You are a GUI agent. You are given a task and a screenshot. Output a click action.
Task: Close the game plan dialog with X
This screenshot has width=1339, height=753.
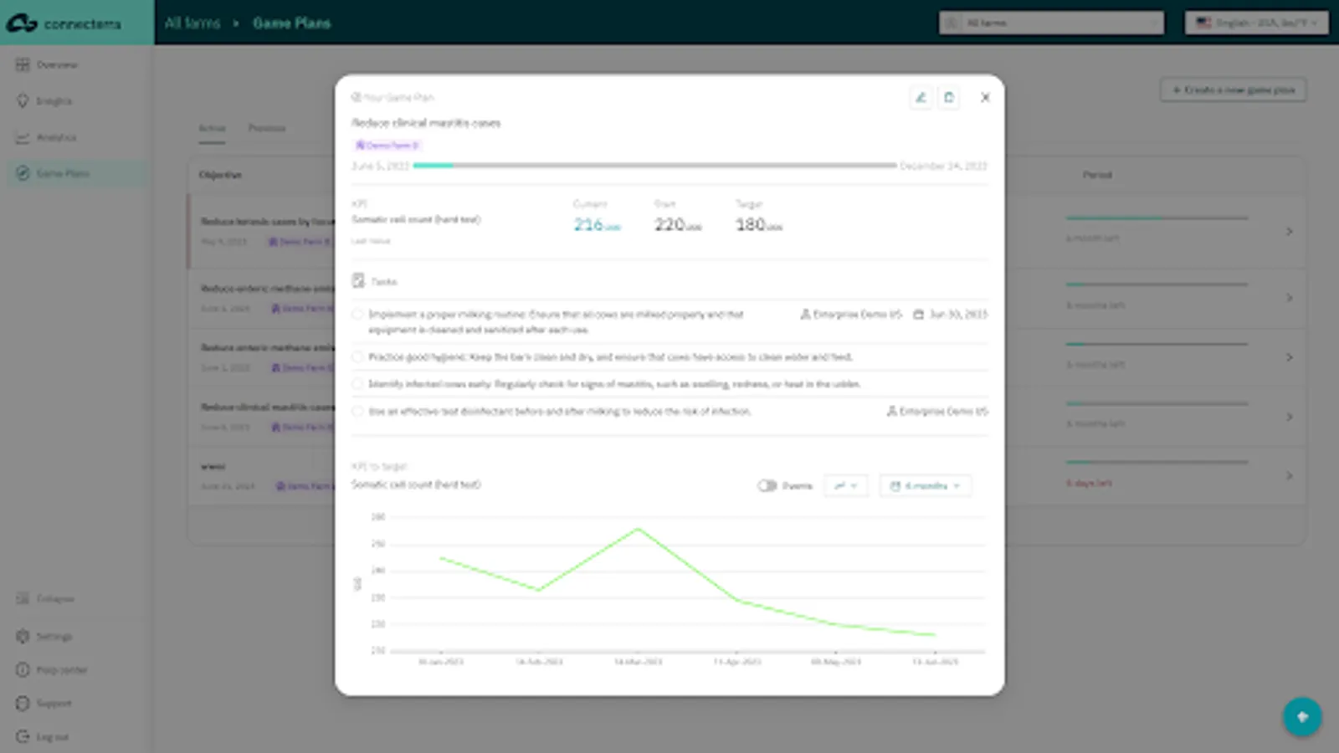985,97
